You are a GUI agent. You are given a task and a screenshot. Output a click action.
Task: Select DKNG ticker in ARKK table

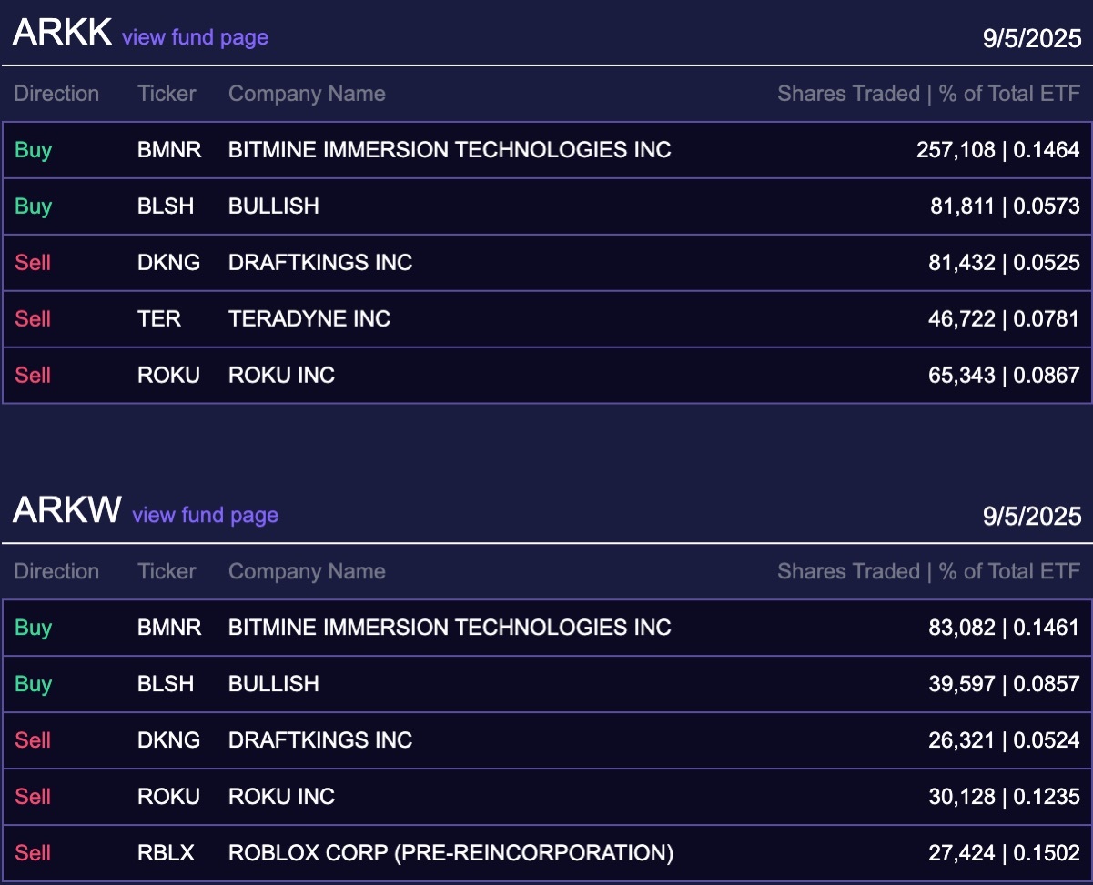pos(168,263)
